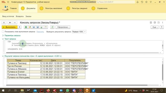Navigate back with the left arrow
The height and width of the screenshot is (93, 166).
coord(10,22)
